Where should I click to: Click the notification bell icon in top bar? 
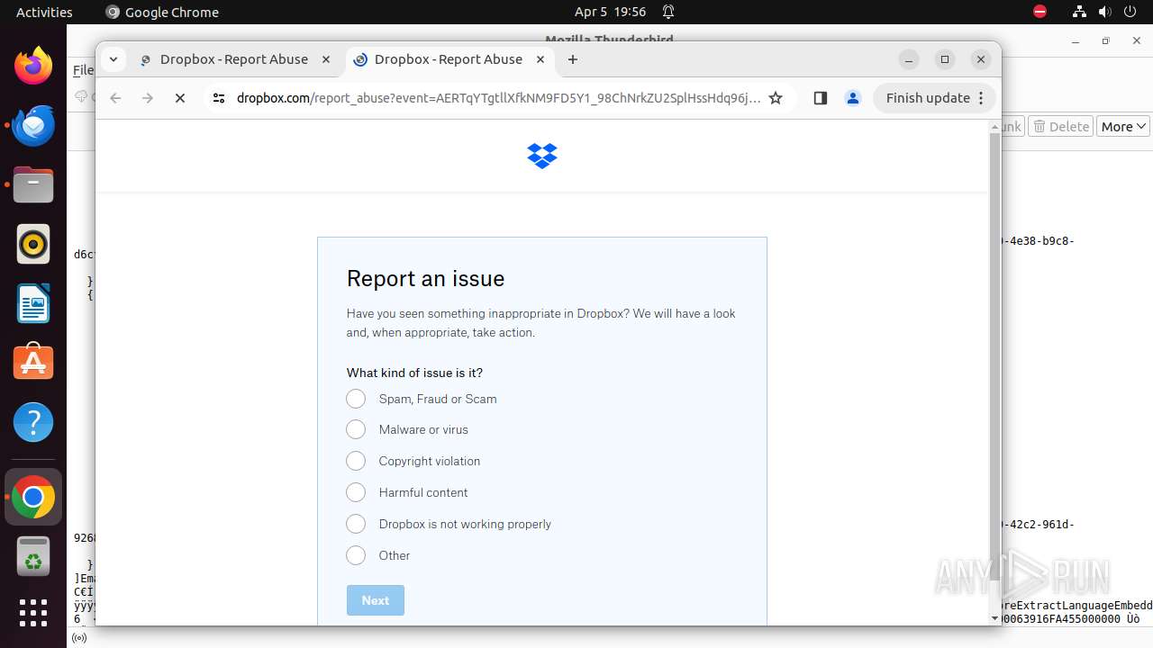[x=668, y=12]
